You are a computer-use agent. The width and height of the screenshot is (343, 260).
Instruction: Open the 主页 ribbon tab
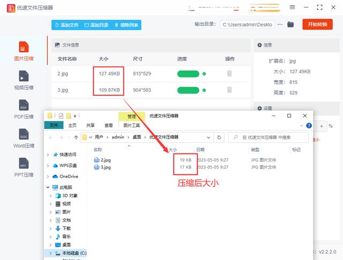[x=72, y=125]
